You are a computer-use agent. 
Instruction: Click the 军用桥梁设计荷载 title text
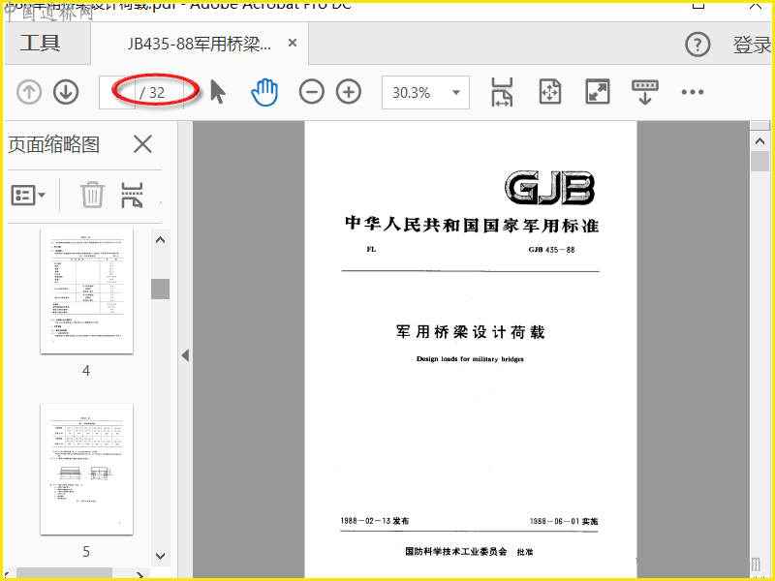(470, 332)
